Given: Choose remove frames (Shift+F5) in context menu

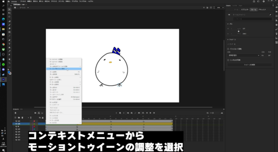Looking at the screenshot, I should click(x=64, y=74).
